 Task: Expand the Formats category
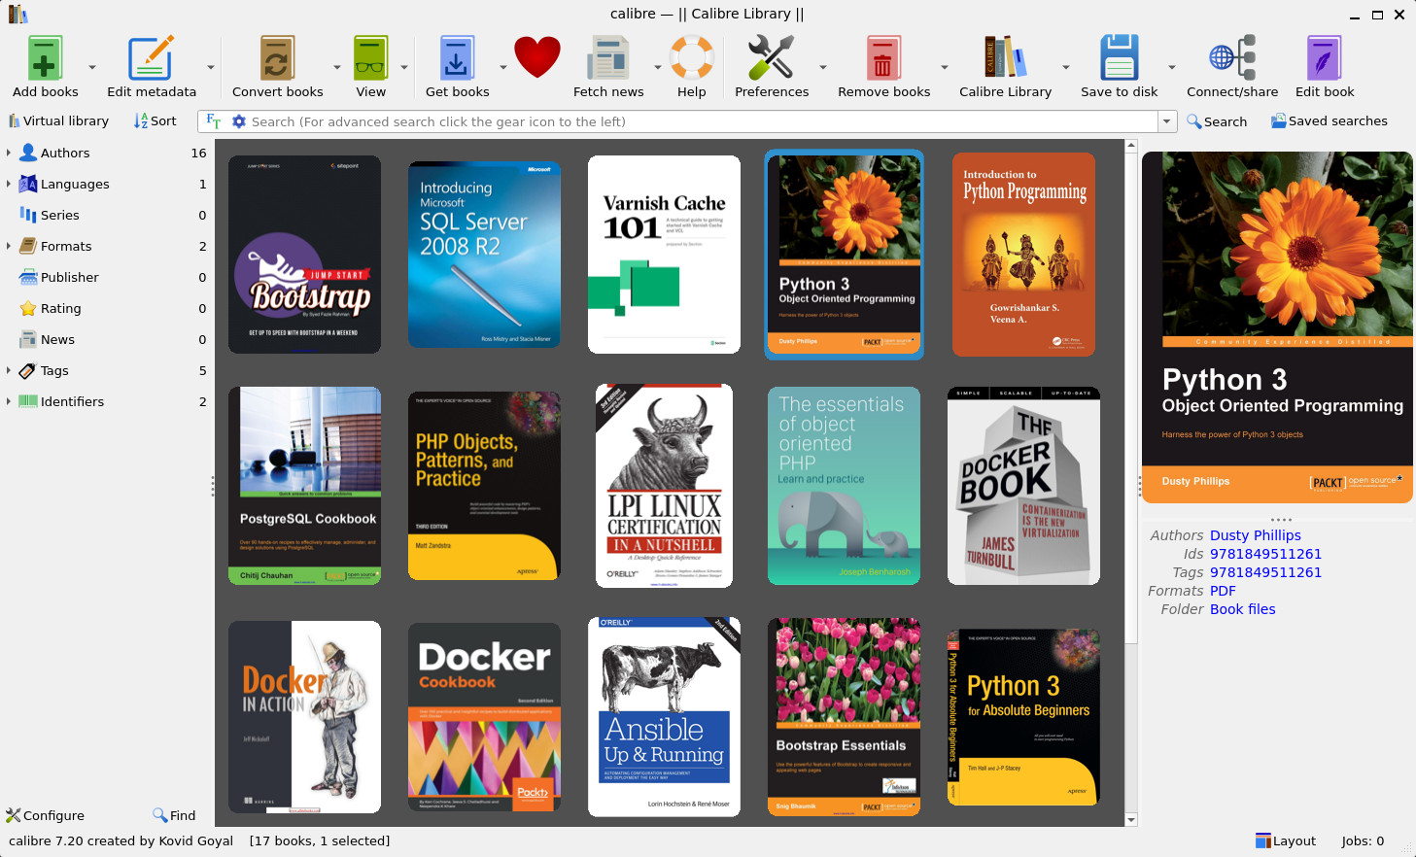[x=9, y=246]
